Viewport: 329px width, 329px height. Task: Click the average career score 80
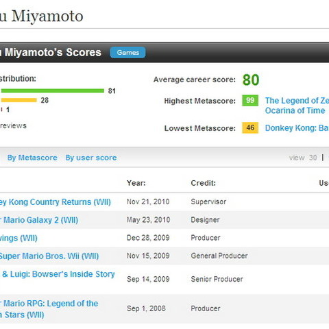tap(251, 80)
